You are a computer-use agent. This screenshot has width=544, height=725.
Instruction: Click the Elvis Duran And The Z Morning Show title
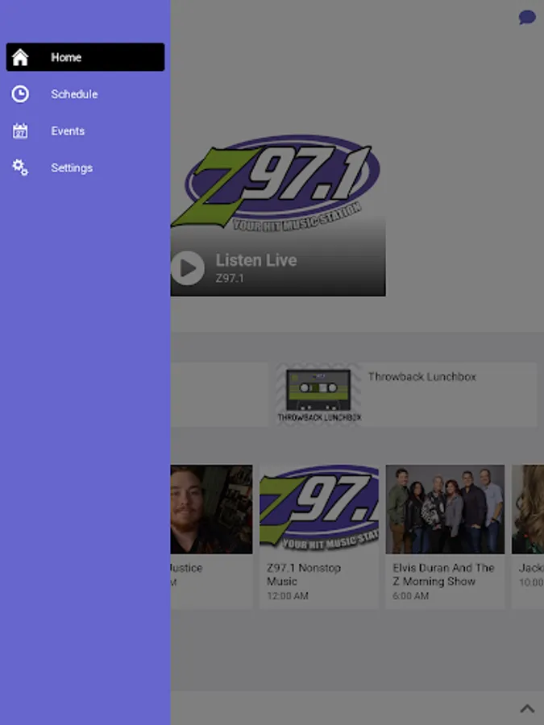[443, 574]
